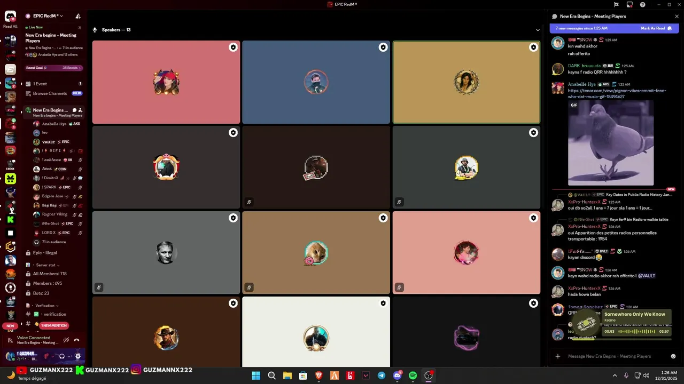Open the verification text channel
The image size is (684, 384).
coord(53,314)
